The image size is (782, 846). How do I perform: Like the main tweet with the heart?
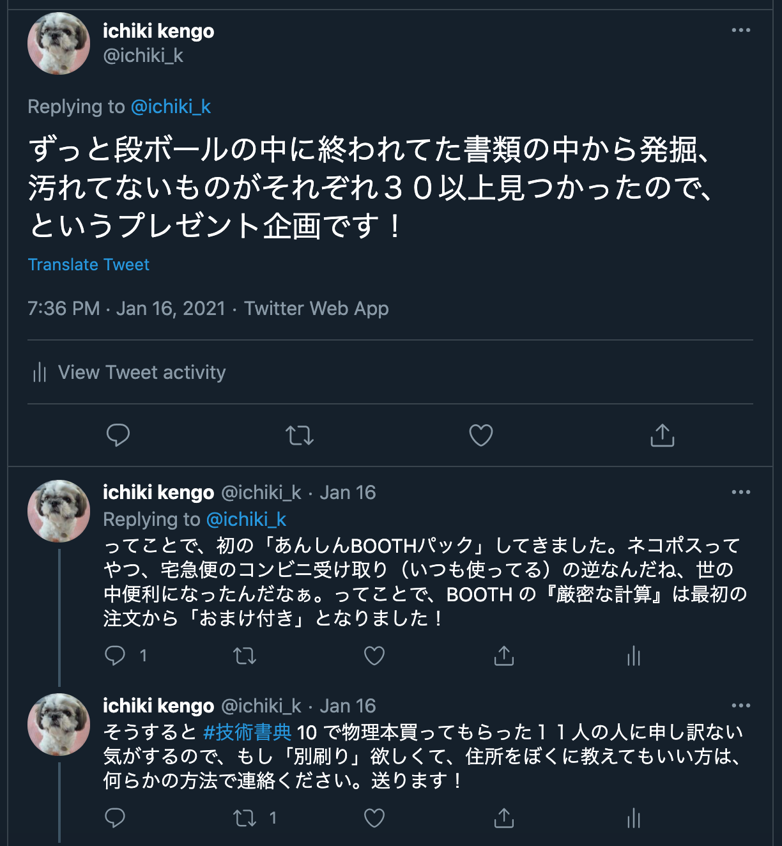tap(481, 435)
